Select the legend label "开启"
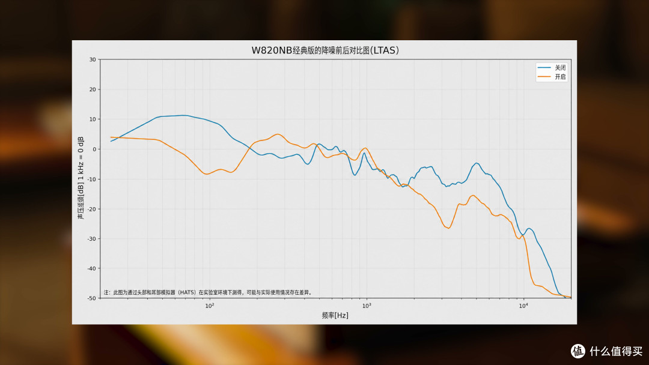649x365 pixels. point(560,77)
